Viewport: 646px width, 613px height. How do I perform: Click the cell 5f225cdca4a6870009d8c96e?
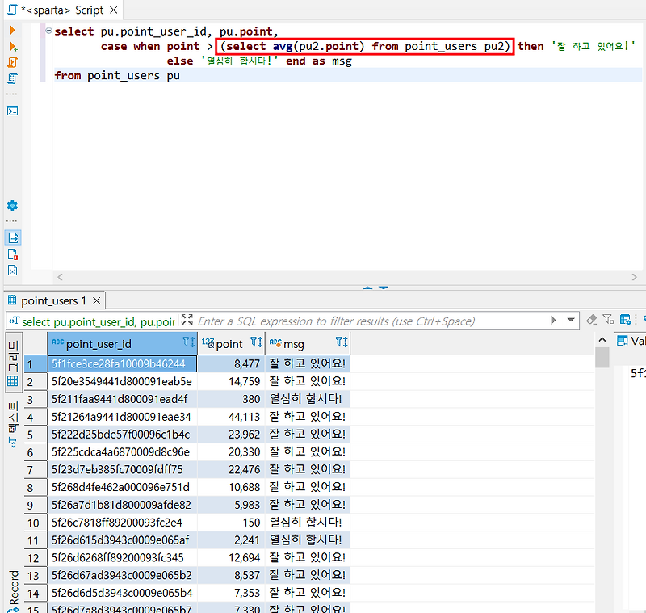pos(123,452)
